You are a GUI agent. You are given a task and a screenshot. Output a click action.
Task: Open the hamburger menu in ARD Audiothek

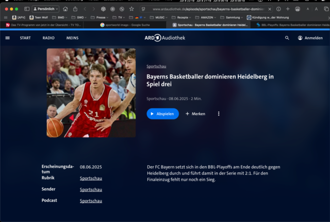tap(7, 38)
